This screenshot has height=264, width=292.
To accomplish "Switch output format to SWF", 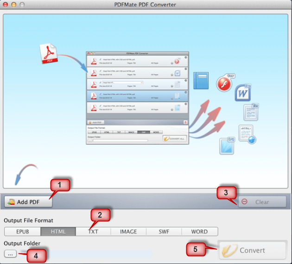I will tap(164, 232).
